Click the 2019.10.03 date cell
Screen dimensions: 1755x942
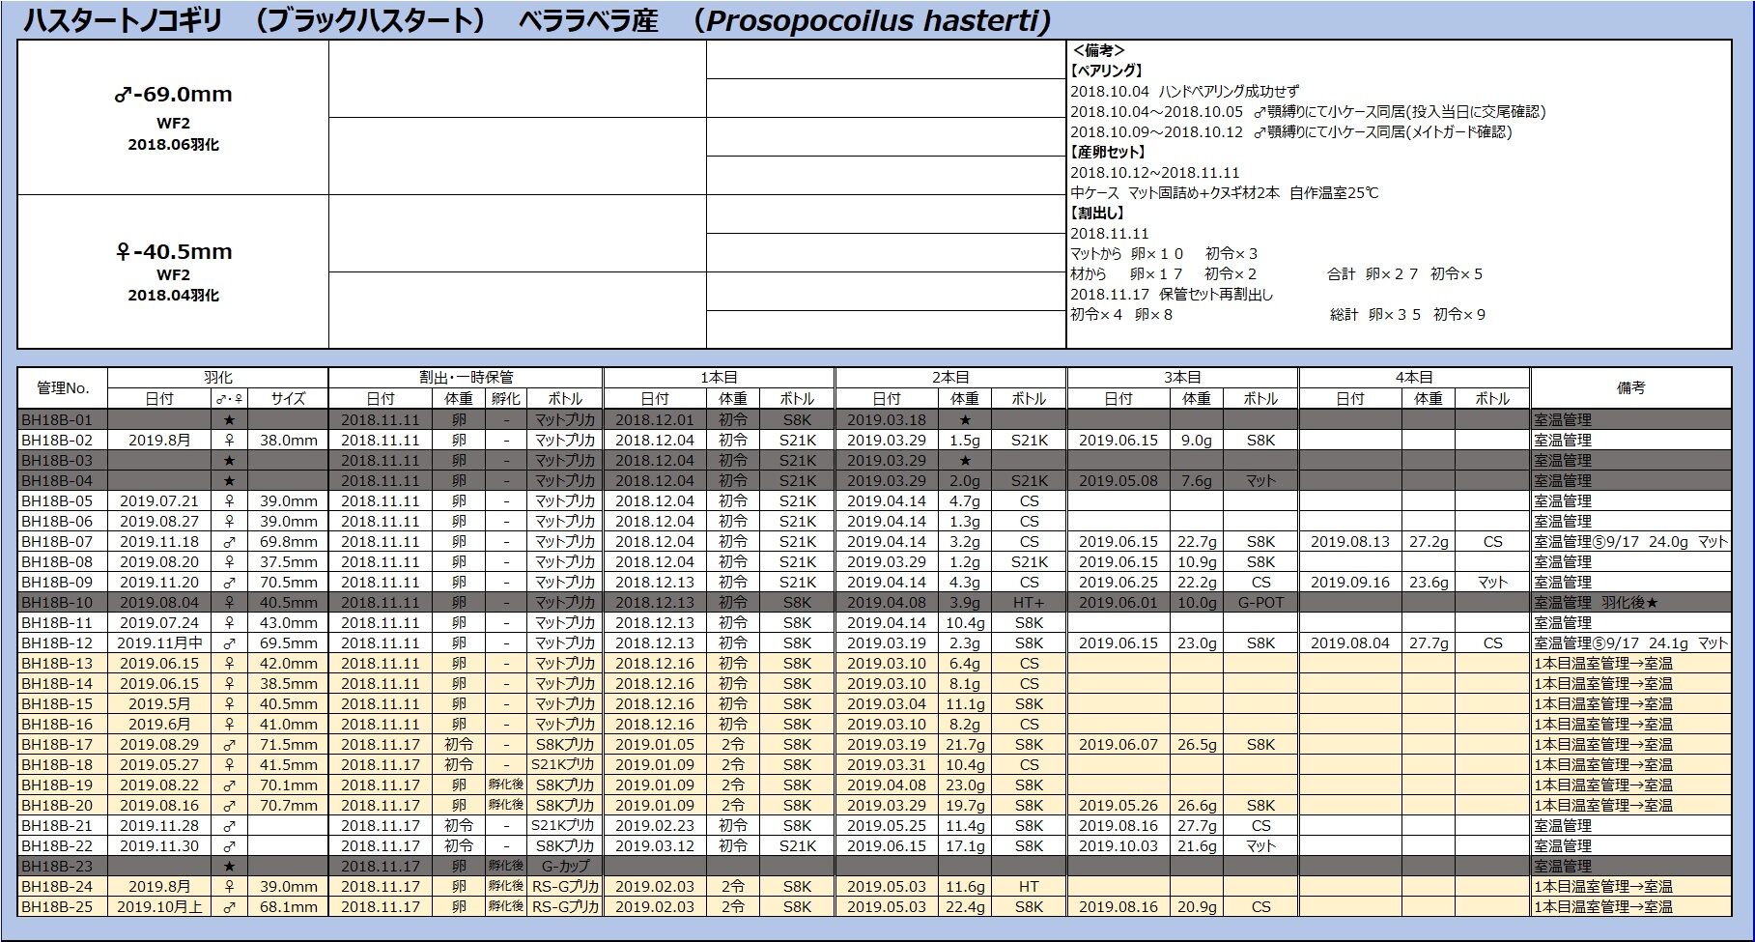(x=1118, y=845)
